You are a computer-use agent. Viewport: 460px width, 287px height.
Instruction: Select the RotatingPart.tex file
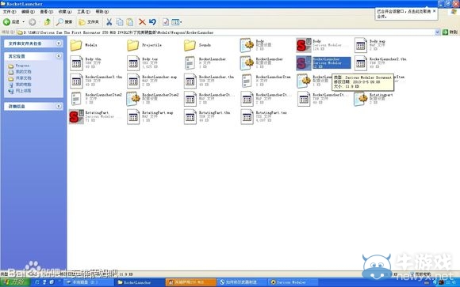tap(264, 116)
